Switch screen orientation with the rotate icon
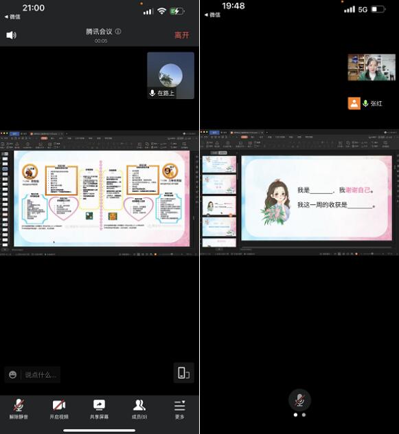This screenshot has height=434, width=399. pyautogui.click(x=184, y=373)
